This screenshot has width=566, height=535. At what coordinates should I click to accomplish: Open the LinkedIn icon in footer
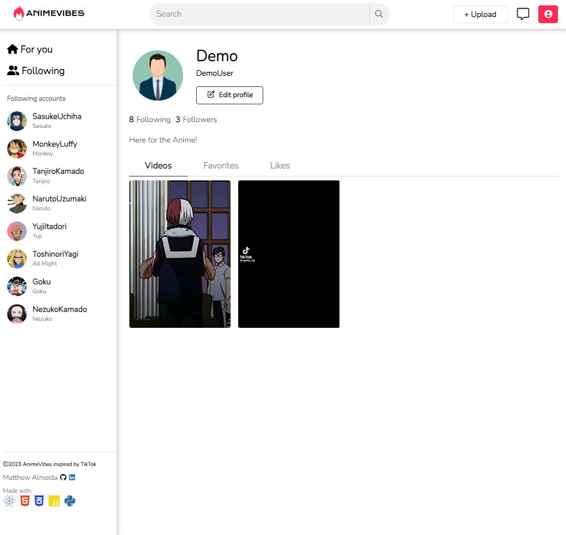pos(72,478)
